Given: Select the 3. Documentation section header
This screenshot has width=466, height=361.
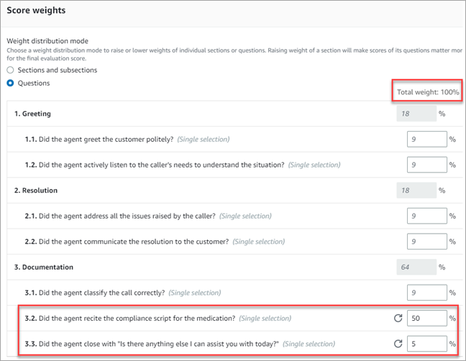Looking at the screenshot, I should [x=44, y=268].
